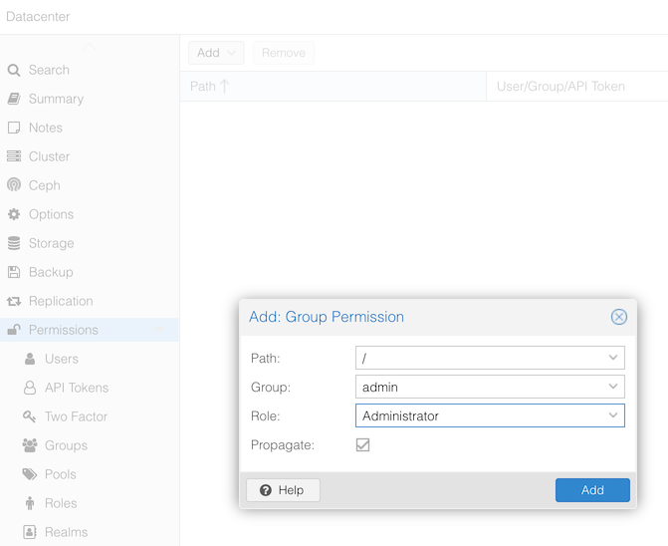668x546 pixels.
Task: Toggle the Propagate checkbox
Action: point(363,445)
